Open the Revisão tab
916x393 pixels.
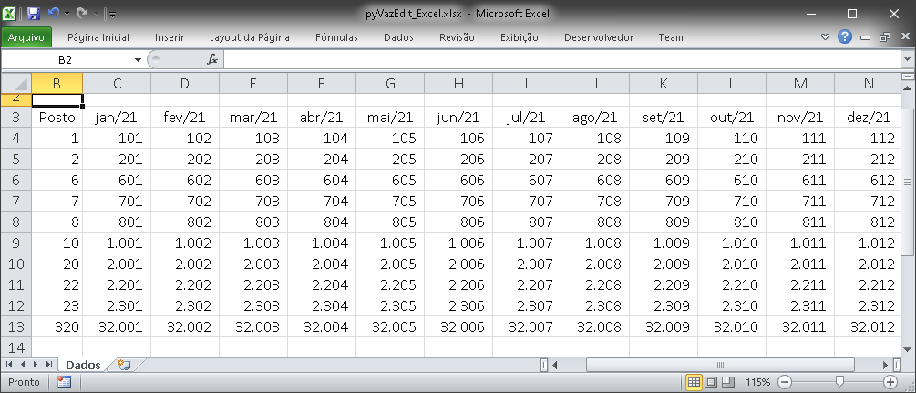click(457, 37)
